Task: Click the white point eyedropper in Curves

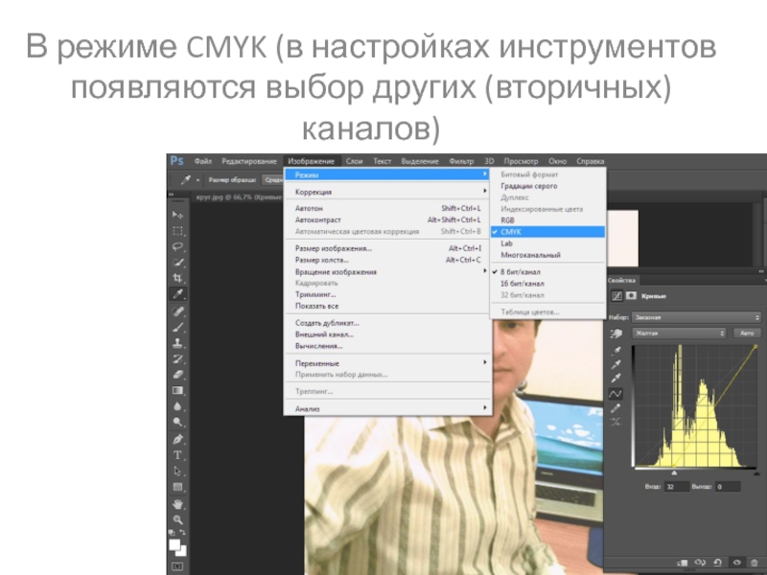Action: [616, 379]
